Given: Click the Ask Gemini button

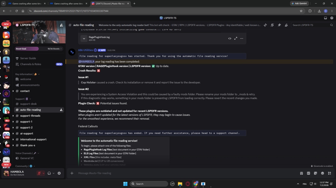Looking at the screenshot, I should click(x=299, y=3).
